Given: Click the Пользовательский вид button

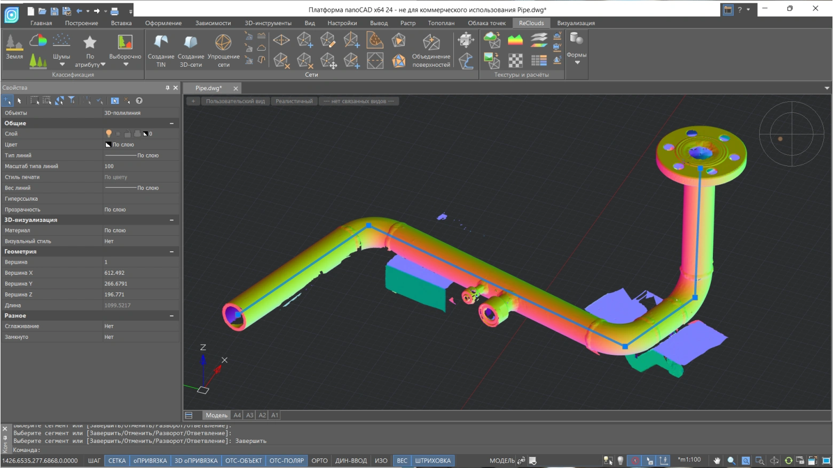Looking at the screenshot, I should pyautogui.click(x=235, y=101).
